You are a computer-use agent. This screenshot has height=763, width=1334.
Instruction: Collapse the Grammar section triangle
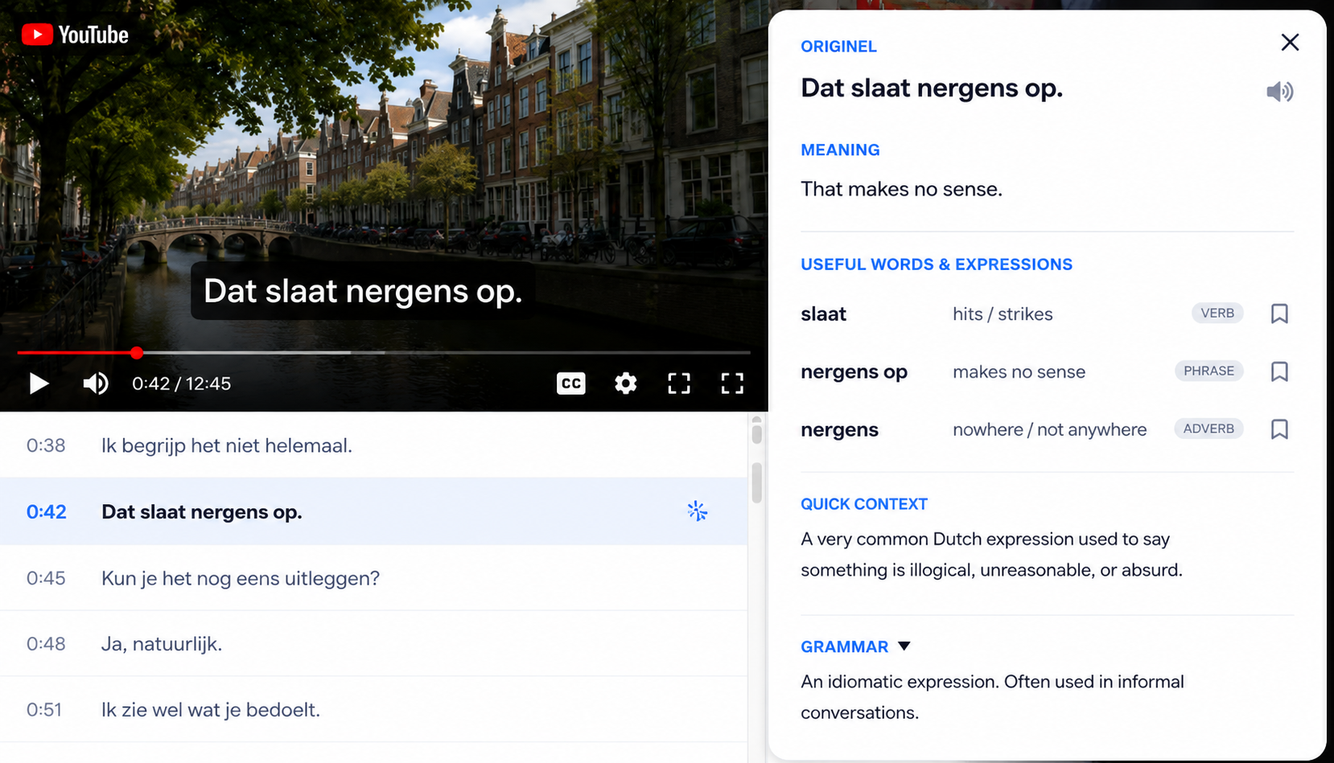(904, 646)
